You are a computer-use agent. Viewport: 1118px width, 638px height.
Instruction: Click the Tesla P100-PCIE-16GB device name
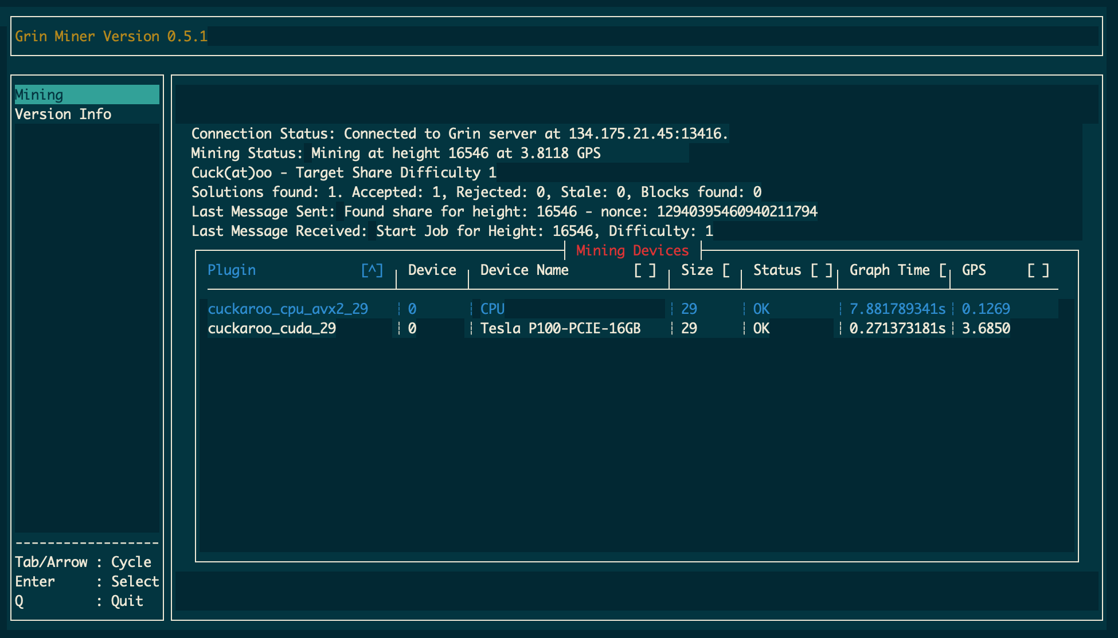(561, 328)
